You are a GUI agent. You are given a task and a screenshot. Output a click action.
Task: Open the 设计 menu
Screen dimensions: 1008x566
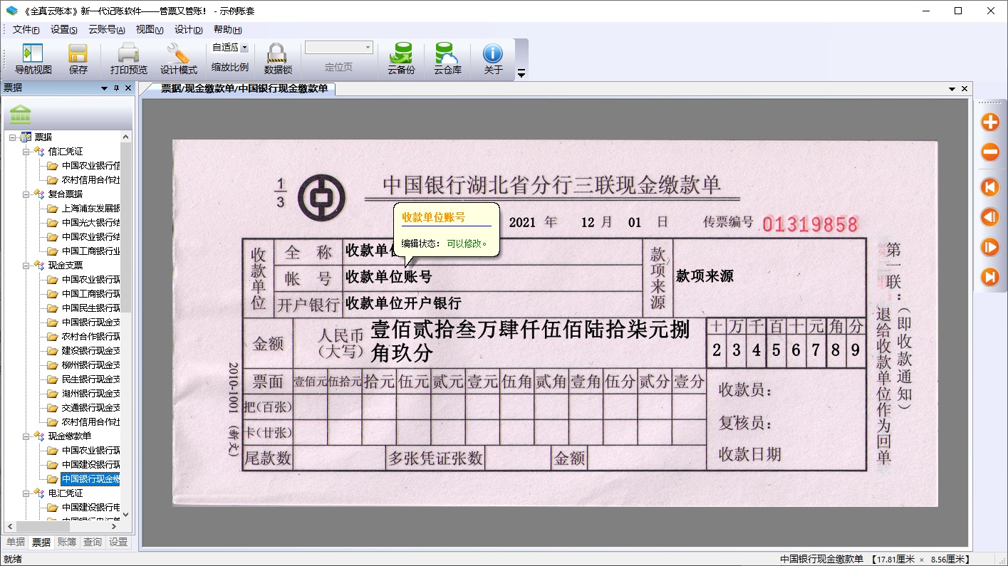(189, 29)
